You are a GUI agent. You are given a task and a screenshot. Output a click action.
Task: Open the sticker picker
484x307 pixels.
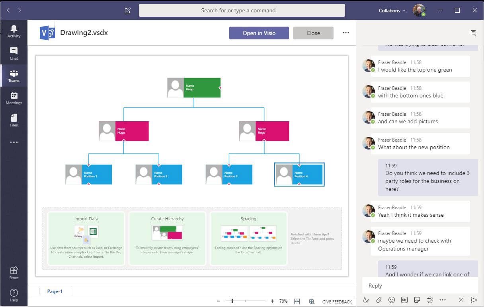pyautogui.click(x=417, y=300)
